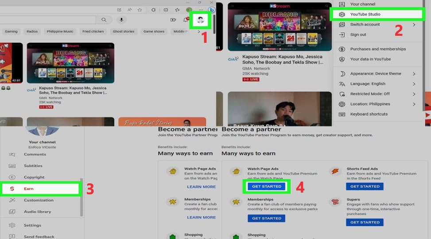
Task: Open the browser split screen icon
Action: coord(166,10)
